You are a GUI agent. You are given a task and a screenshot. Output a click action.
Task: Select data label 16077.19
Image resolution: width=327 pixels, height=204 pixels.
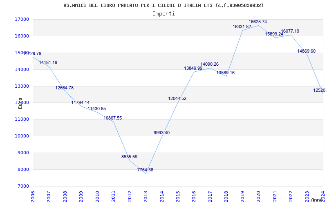click(x=290, y=31)
